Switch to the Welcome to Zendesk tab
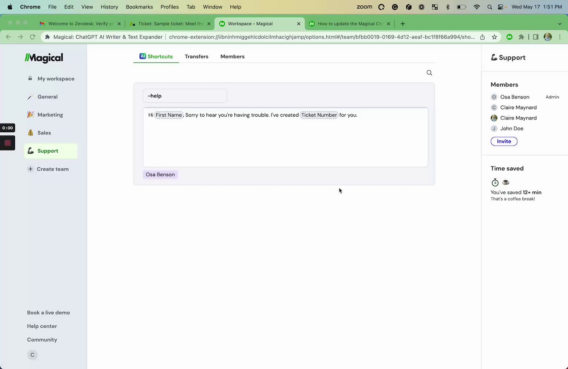568x369 pixels. pyautogui.click(x=80, y=24)
